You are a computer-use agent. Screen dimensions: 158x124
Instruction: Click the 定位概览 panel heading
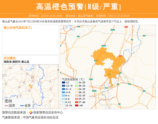(9, 58)
